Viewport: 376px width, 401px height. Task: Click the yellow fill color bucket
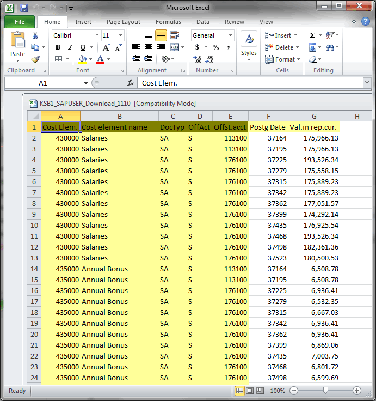(82, 59)
